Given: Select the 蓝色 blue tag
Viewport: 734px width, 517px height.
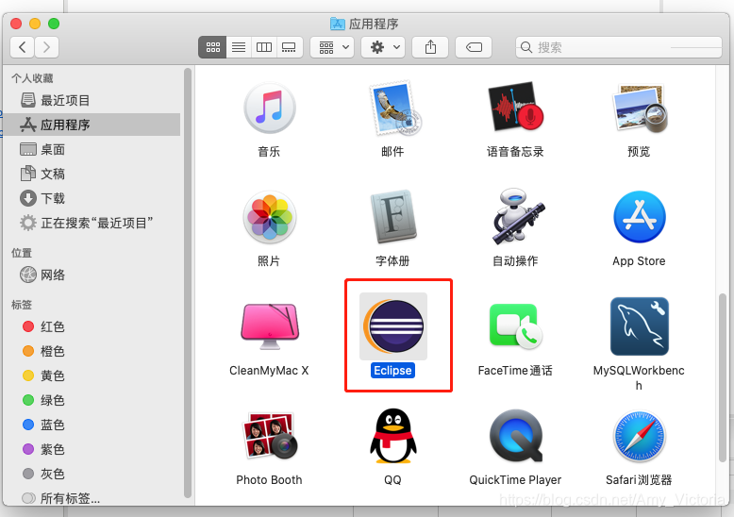Looking at the screenshot, I should click(92, 425).
